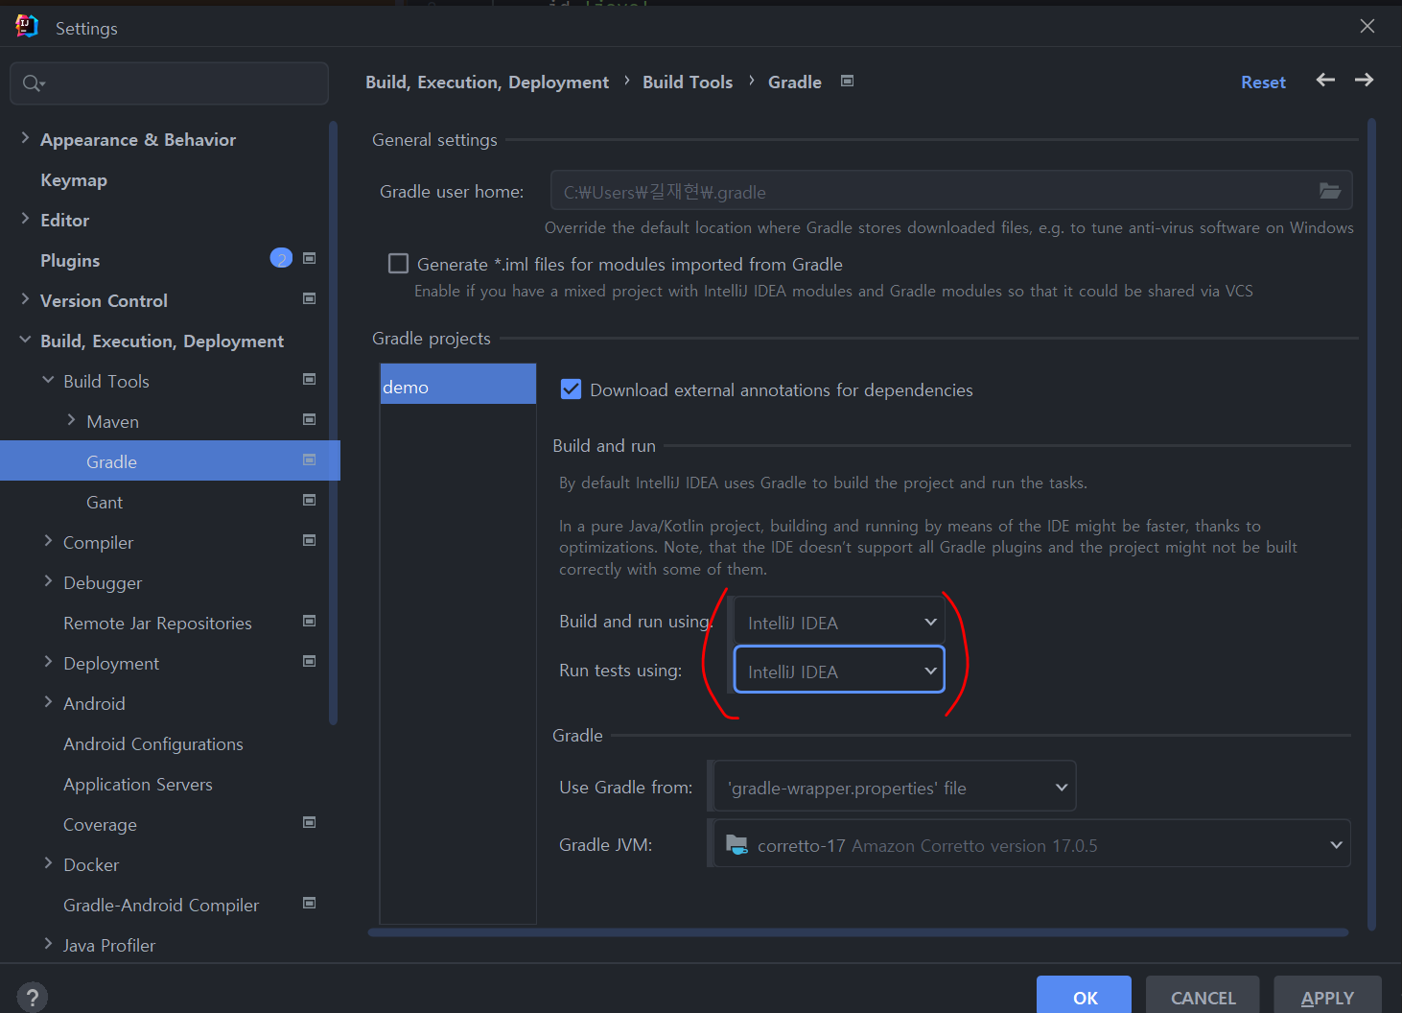The height and width of the screenshot is (1013, 1402).
Task: Open the Run tests using dropdown
Action: [839, 670]
